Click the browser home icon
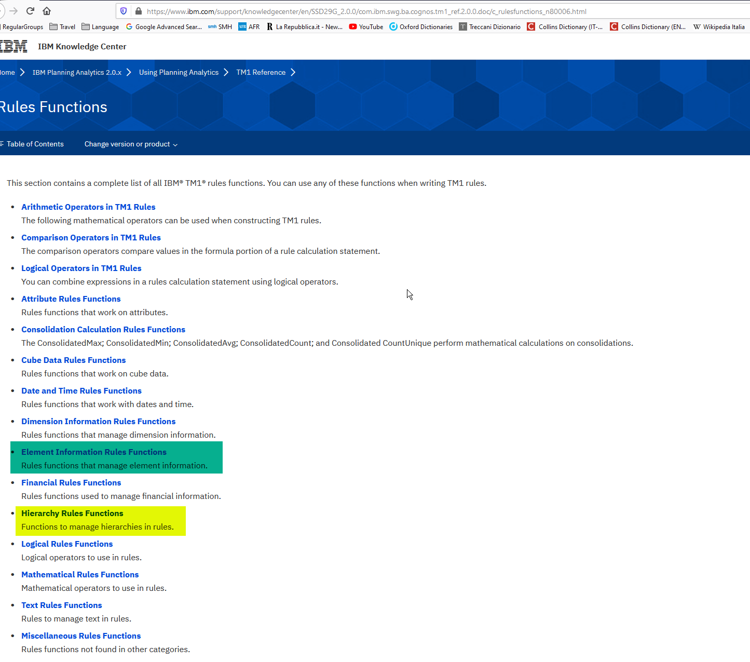The height and width of the screenshot is (662, 750). click(x=47, y=11)
